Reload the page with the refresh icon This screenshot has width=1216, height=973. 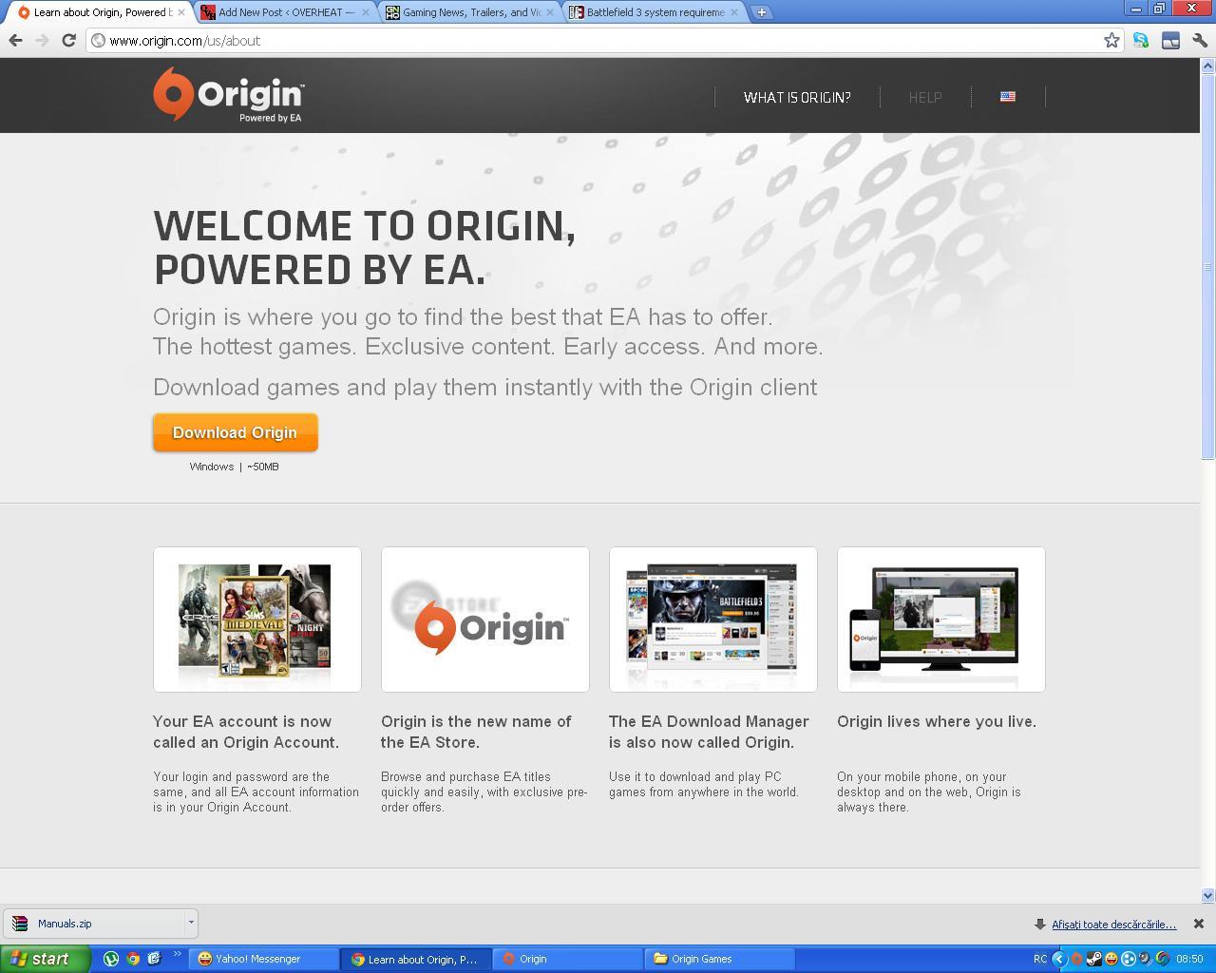68,40
